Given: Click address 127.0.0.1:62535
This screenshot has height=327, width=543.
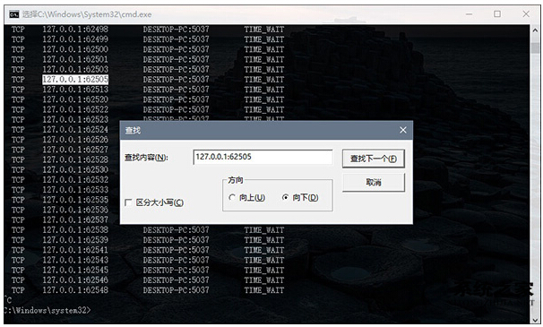Looking at the screenshot, I should [x=75, y=200].
